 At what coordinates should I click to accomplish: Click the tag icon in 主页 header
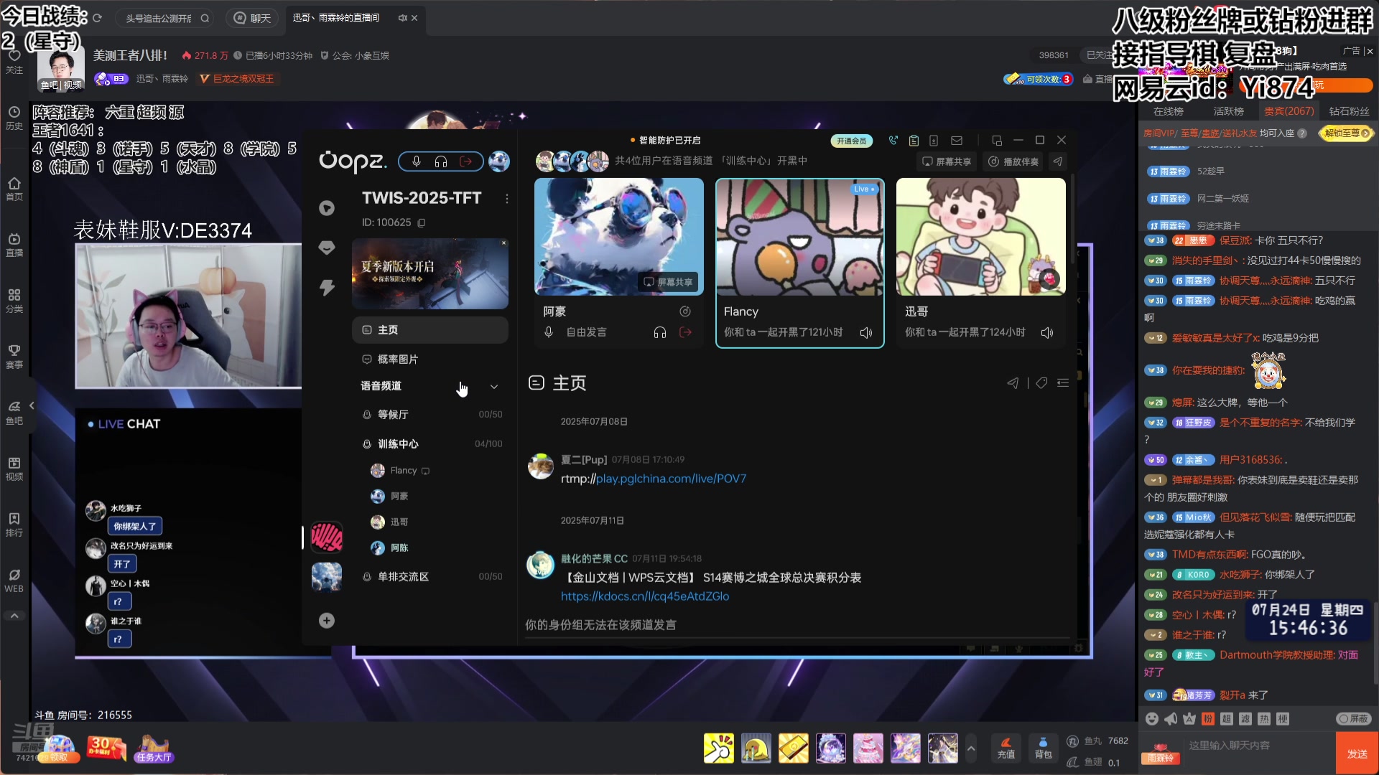[x=1041, y=383]
